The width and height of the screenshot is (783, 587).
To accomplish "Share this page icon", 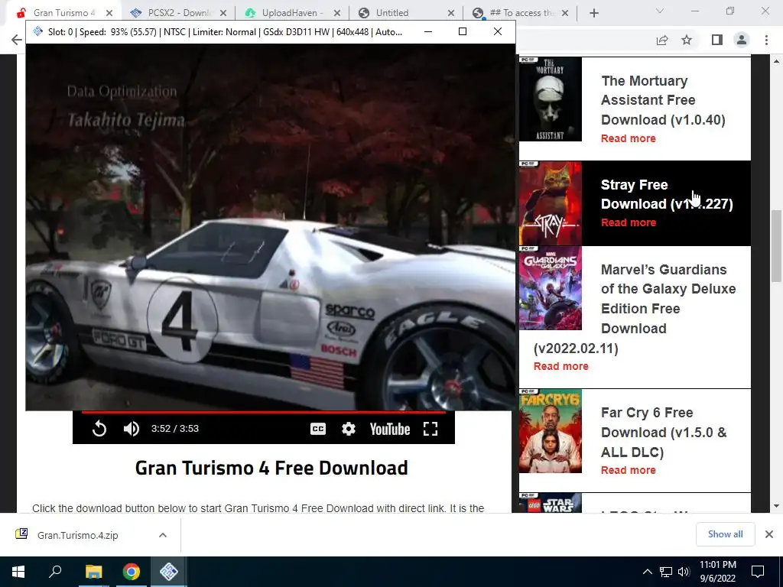I will coord(662,40).
